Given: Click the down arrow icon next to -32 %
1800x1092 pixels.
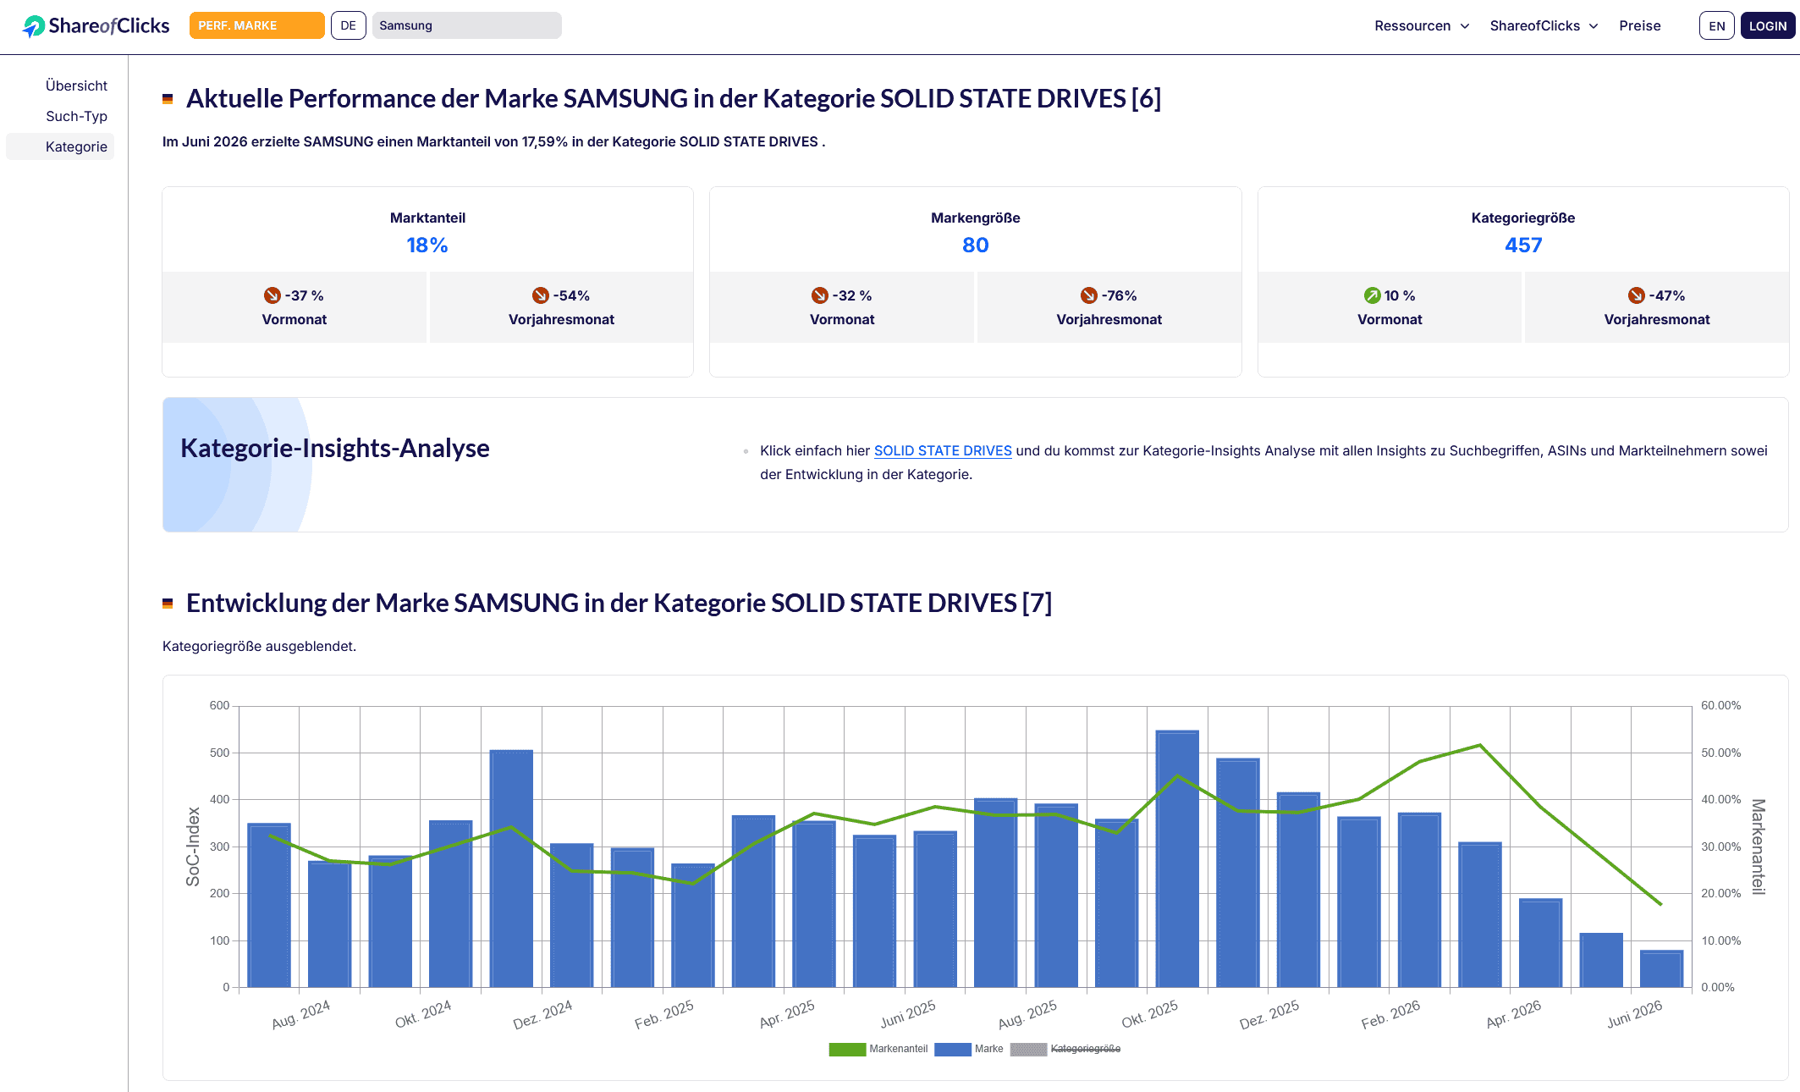Looking at the screenshot, I should (x=819, y=295).
